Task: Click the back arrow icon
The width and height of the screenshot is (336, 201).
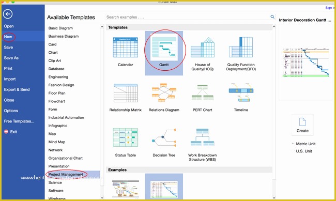Action: point(8,14)
